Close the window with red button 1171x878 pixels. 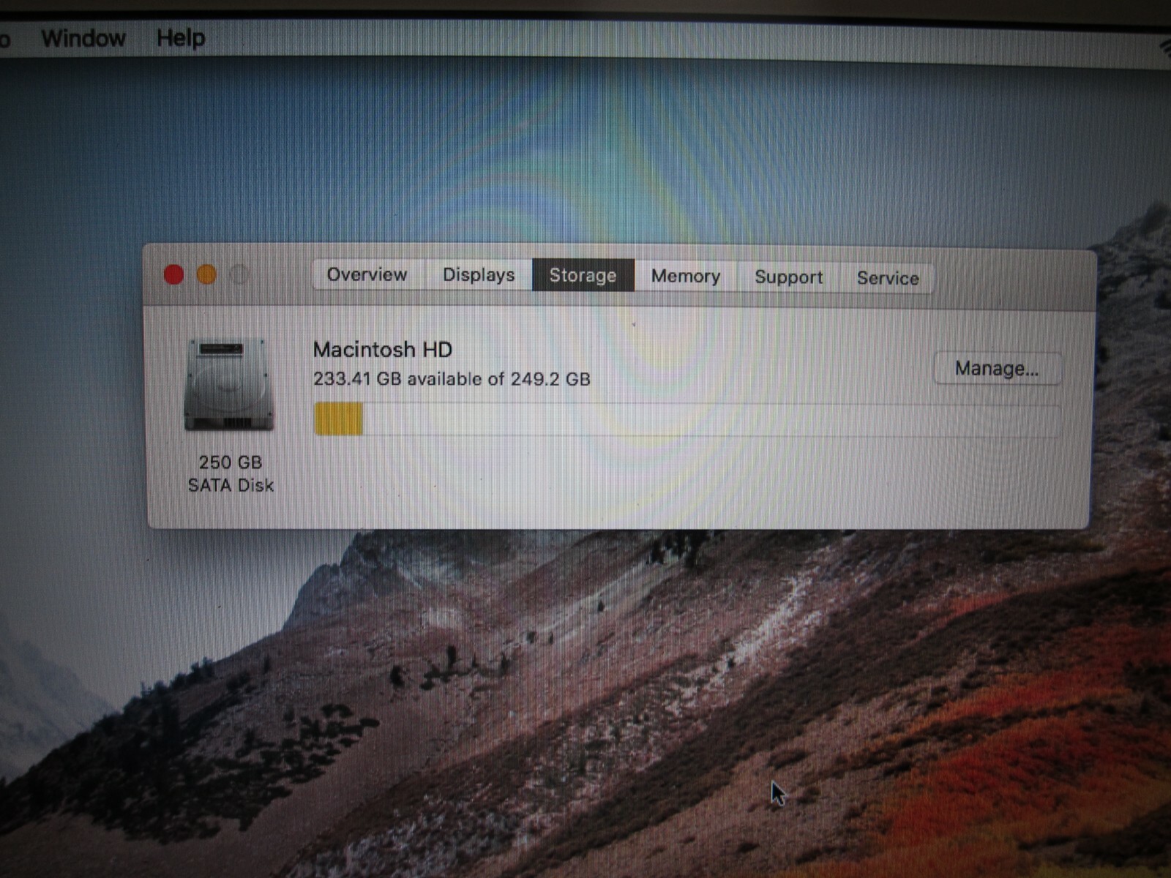pos(174,274)
